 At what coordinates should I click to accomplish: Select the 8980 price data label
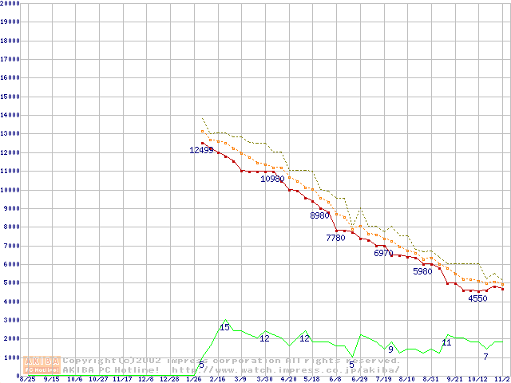pyautogui.click(x=319, y=215)
